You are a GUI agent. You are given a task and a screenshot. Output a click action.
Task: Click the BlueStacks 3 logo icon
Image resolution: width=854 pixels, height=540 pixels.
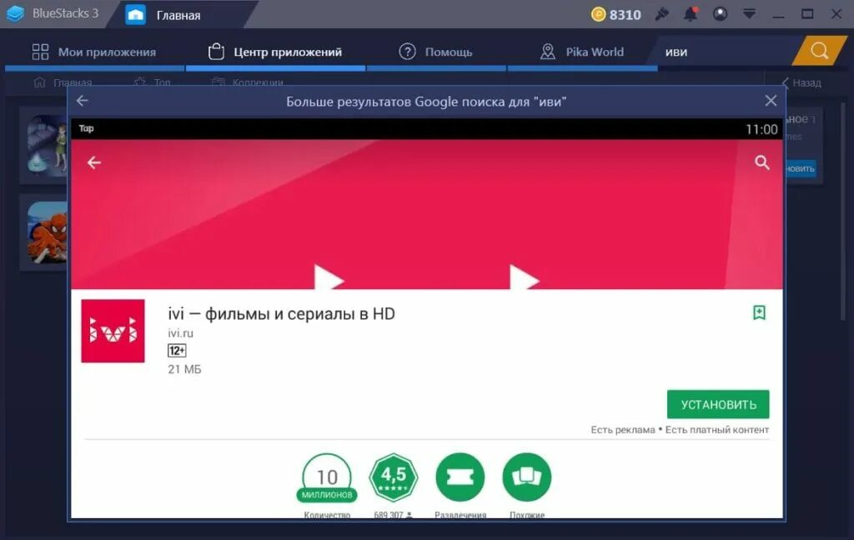(x=15, y=13)
